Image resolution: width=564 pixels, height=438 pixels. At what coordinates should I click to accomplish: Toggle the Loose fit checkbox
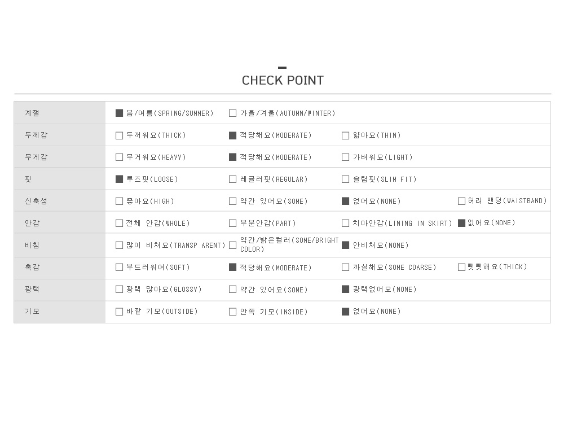tap(119, 179)
